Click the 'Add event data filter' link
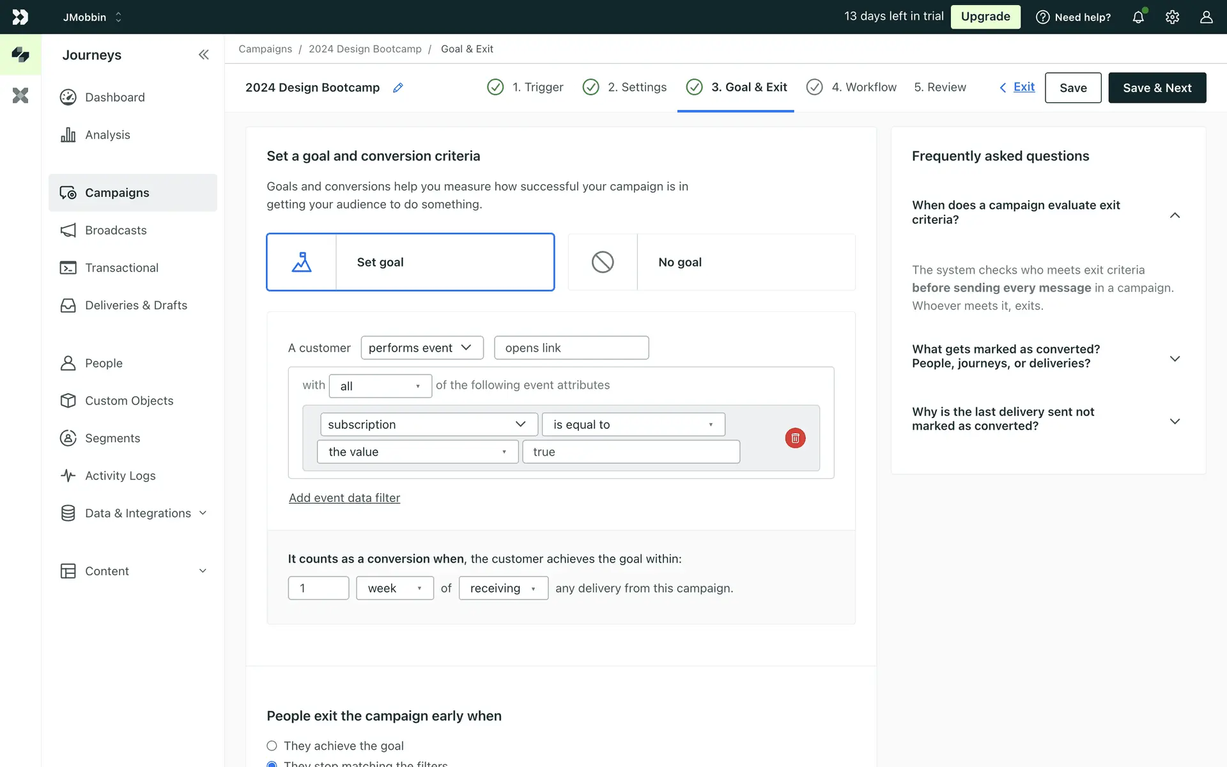The image size is (1227, 767). point(344,498)
